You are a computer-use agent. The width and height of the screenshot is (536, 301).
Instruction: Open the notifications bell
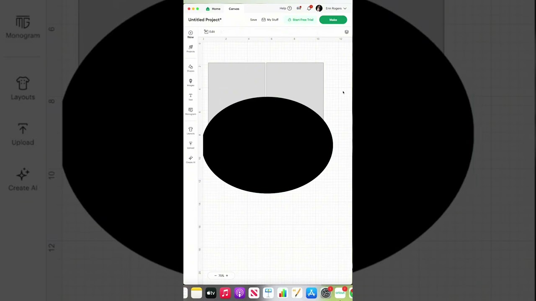click(x=309, y=8)
